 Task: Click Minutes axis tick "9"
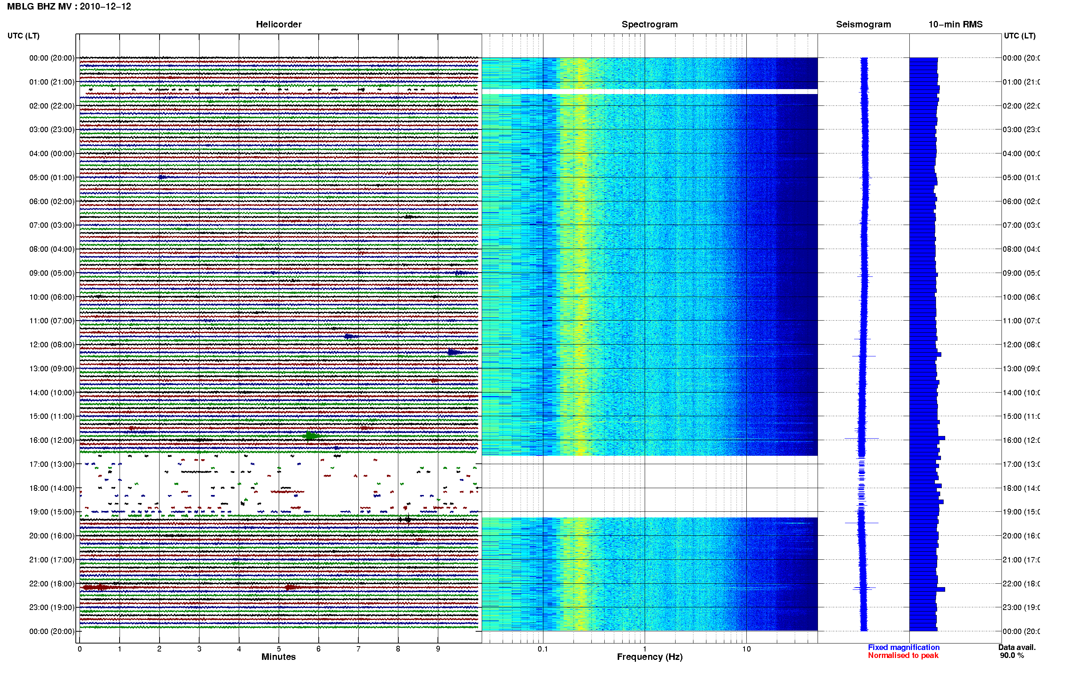click(438, 649)
